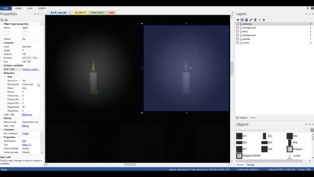314x177 pixels.
Task: Collapse the Instance variables section
Action: point(1,65)
